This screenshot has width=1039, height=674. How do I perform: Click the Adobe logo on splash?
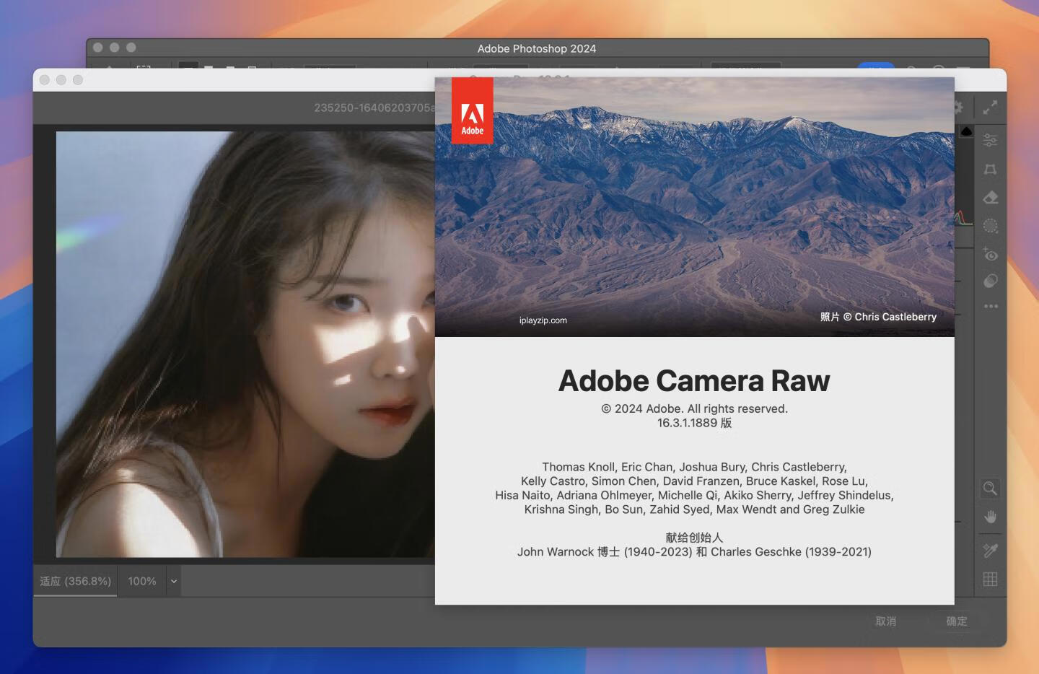(x=473, y=111)
